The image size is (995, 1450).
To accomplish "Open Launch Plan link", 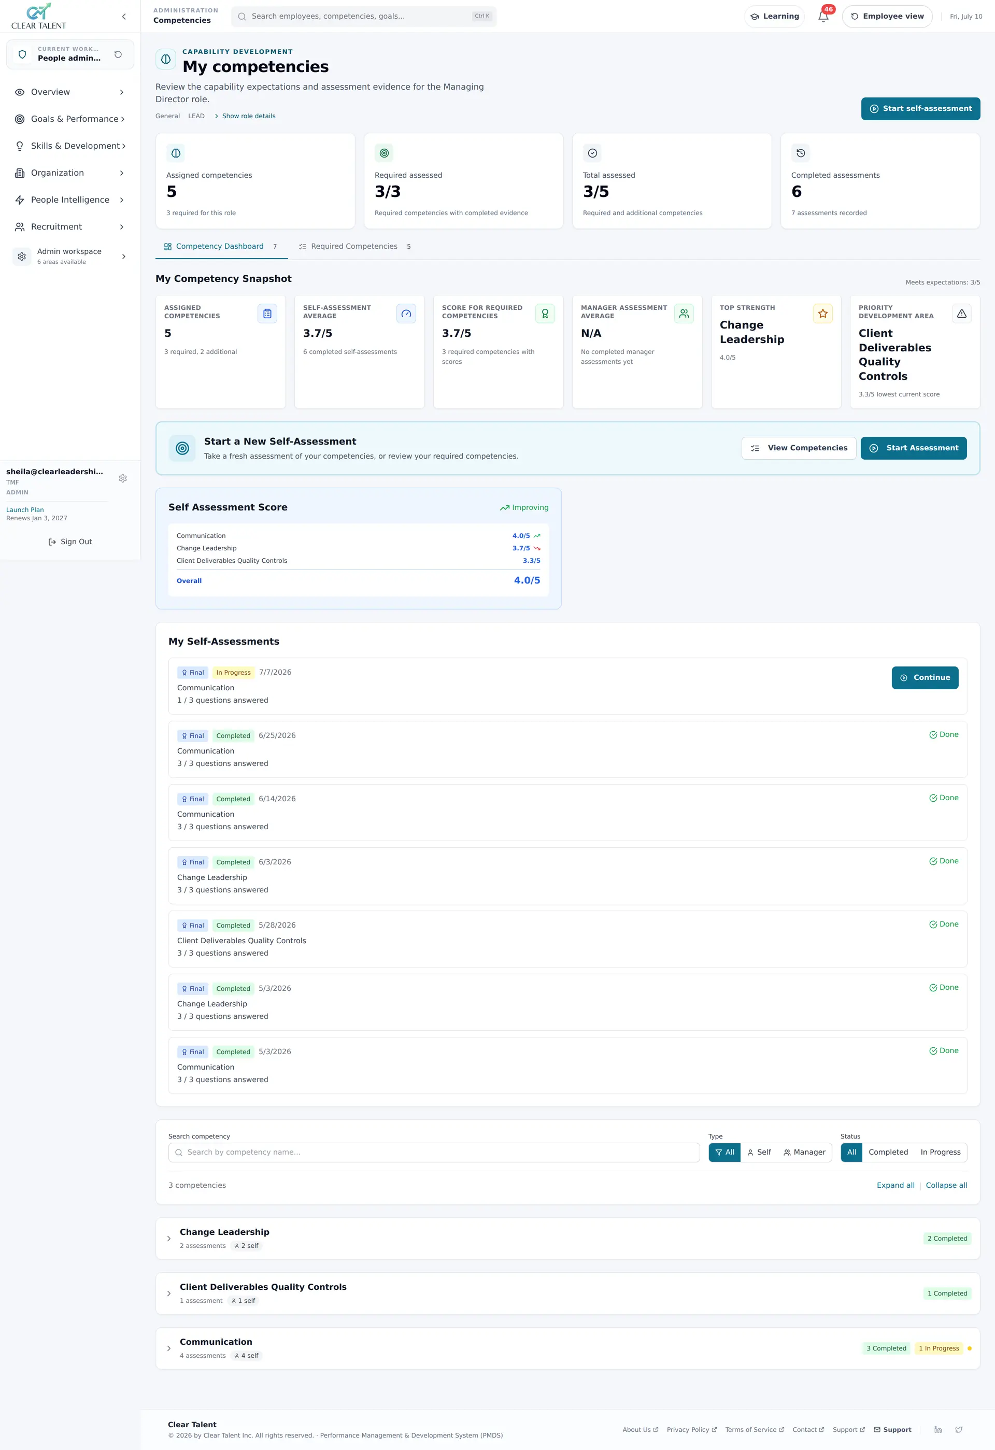I will (x=25, y=510).
